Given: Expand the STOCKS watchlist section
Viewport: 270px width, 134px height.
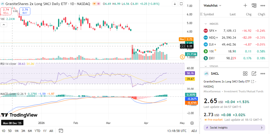Looking at the screenshot, I should (205, 66).
